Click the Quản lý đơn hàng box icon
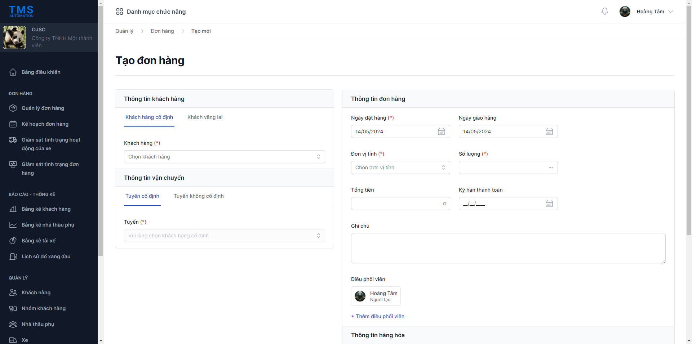 point(13,108)
